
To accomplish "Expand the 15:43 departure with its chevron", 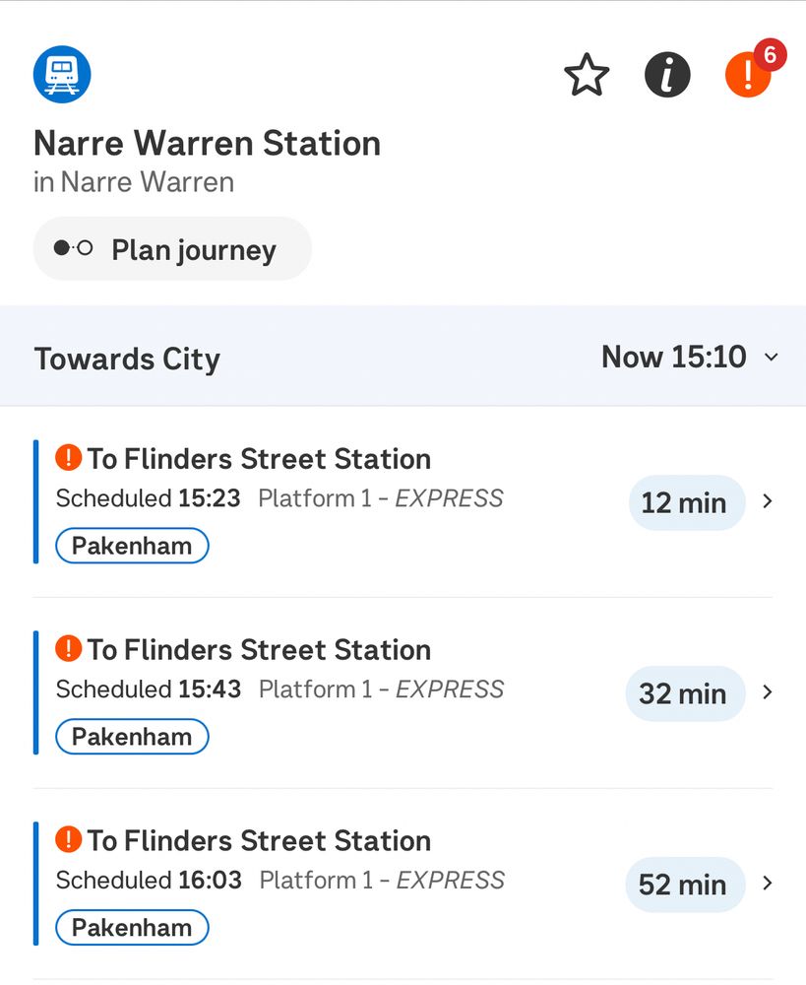I will [x=768, y=692].
